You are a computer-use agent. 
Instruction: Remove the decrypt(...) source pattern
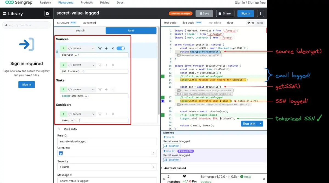point(113,48)
